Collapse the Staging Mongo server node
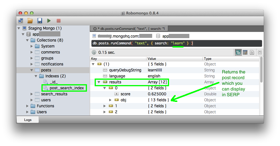280x146 pixels. [x=19, y=28]
